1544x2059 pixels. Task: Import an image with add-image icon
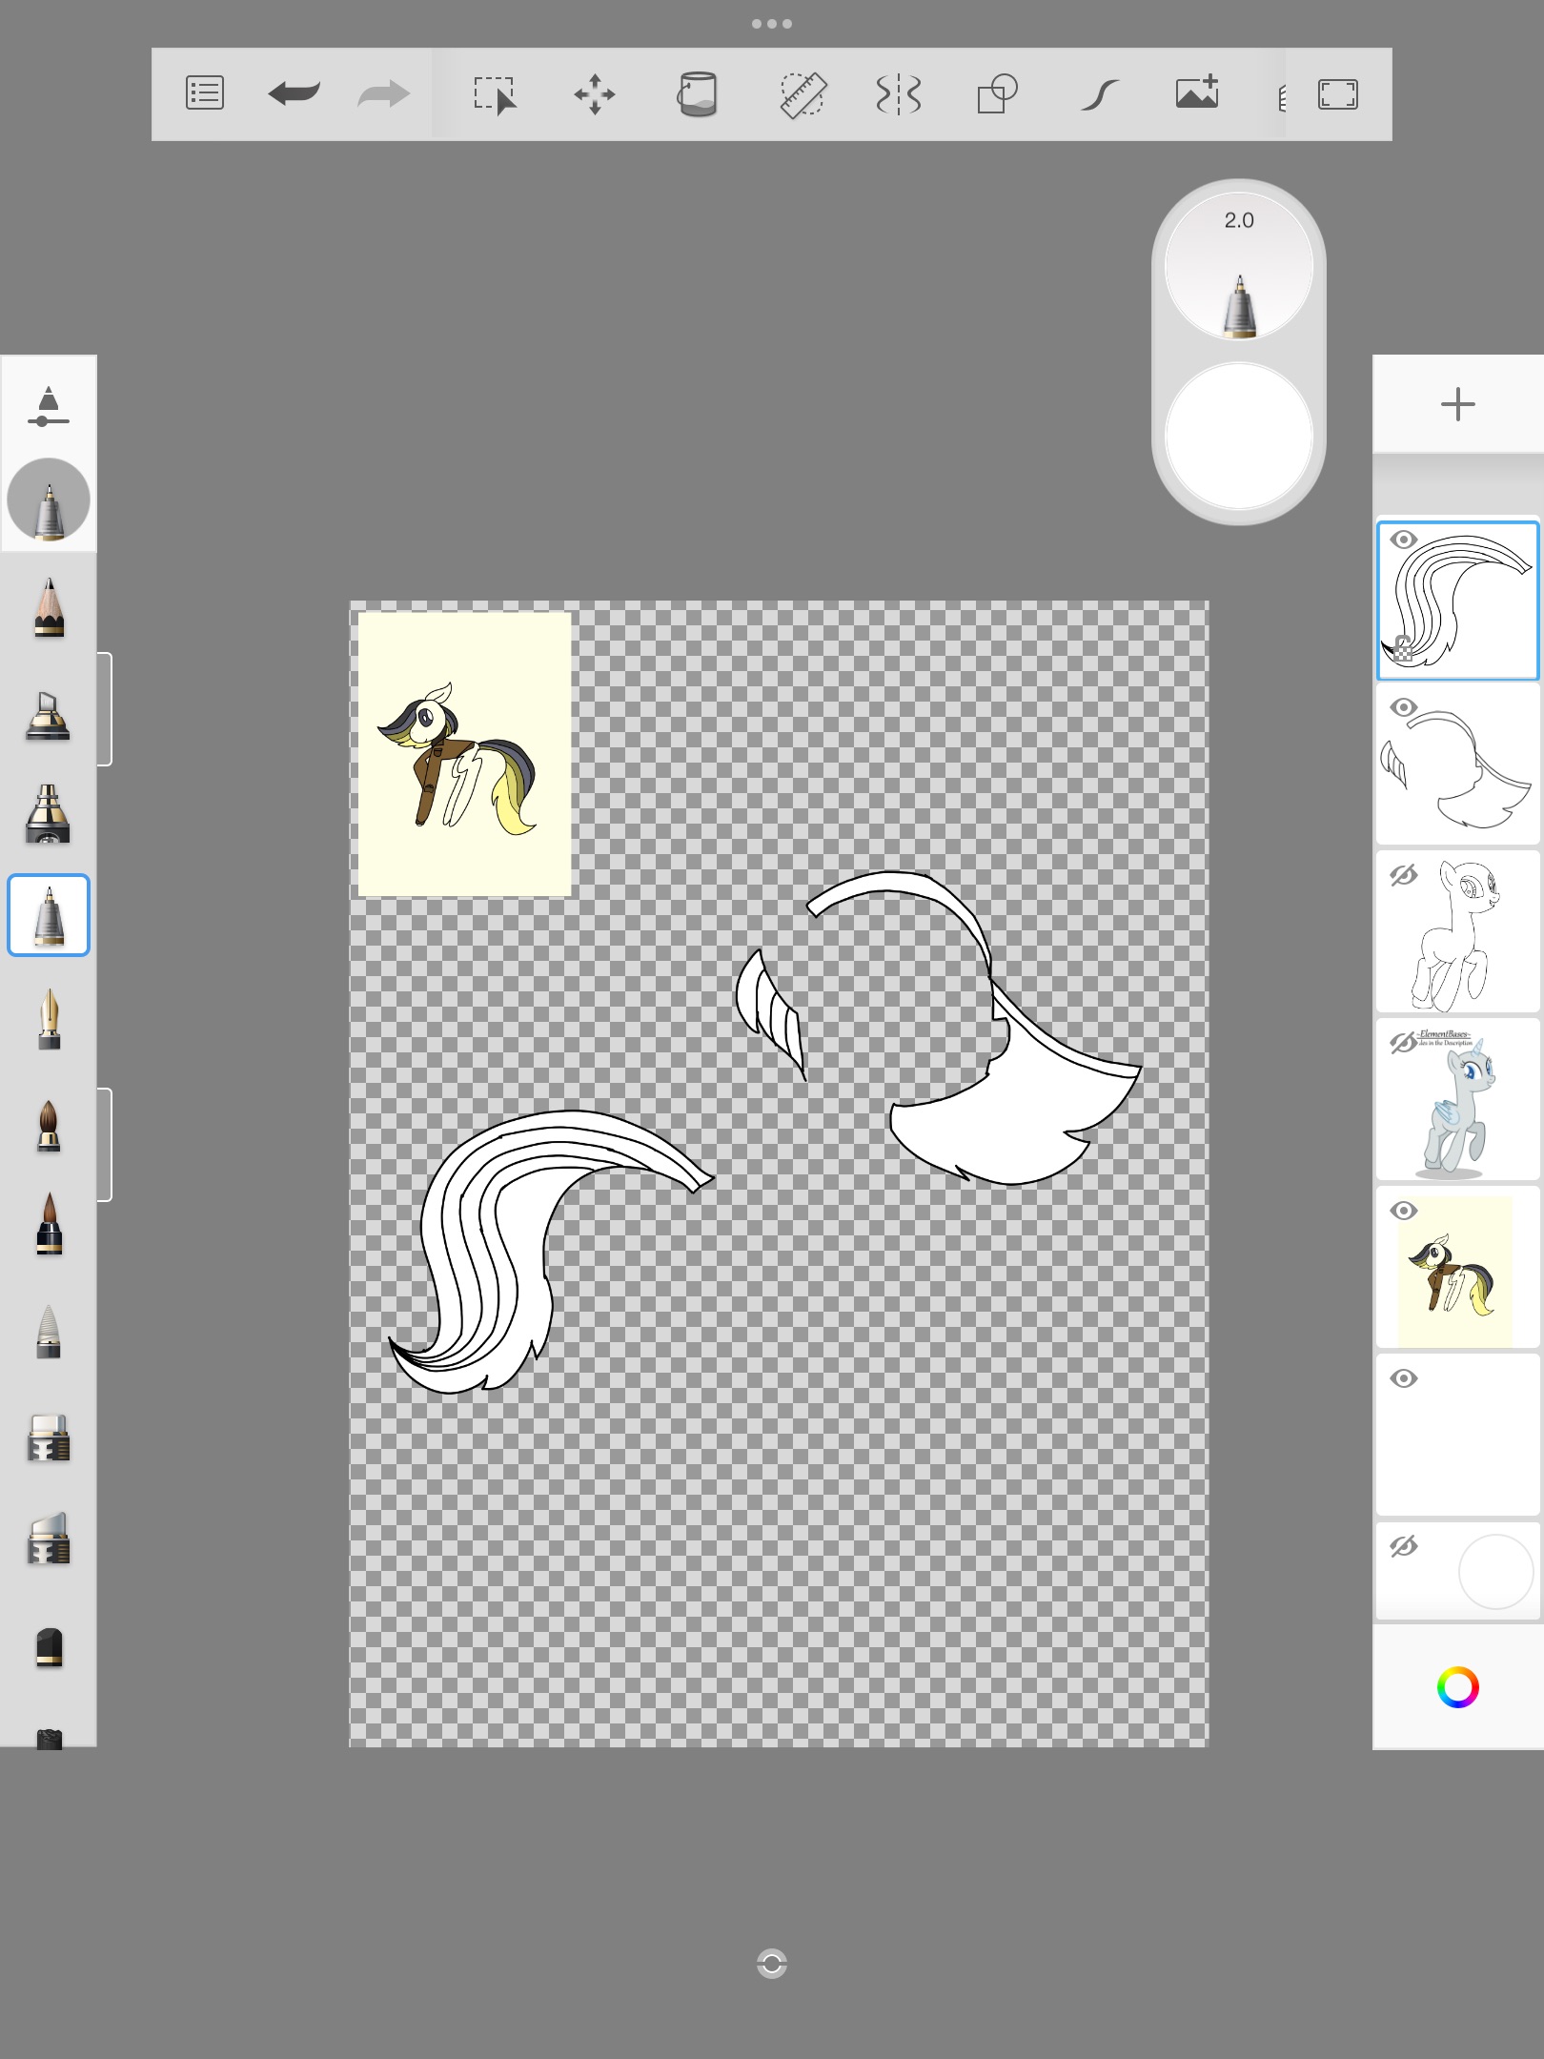[x=1198, y=92]
